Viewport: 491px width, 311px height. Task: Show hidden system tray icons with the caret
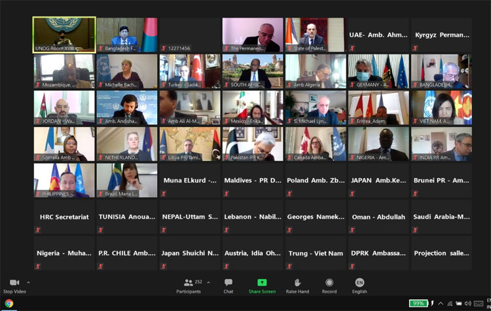coord(441,303)
